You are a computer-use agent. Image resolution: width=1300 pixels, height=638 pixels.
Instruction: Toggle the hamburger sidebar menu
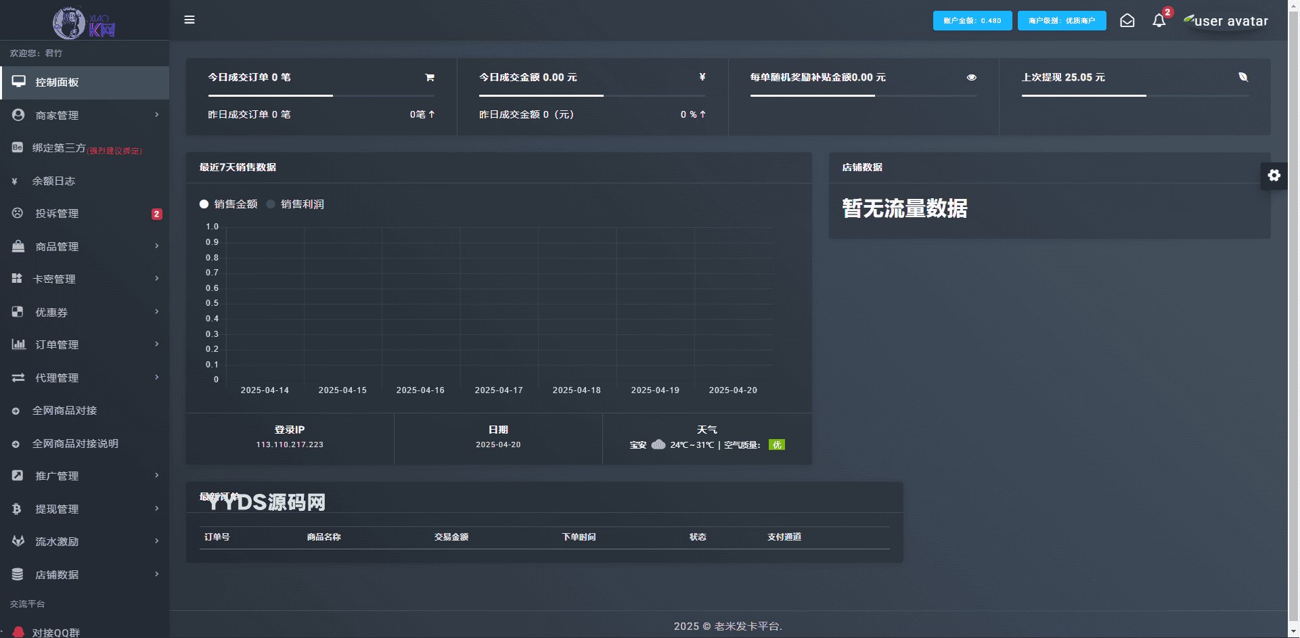point(189,20)
